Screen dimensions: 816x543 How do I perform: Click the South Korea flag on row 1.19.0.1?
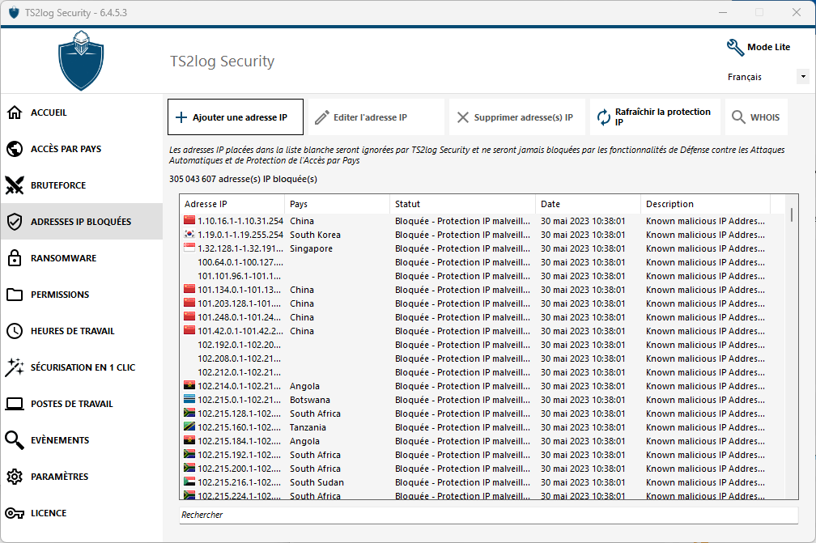[189, 235]
